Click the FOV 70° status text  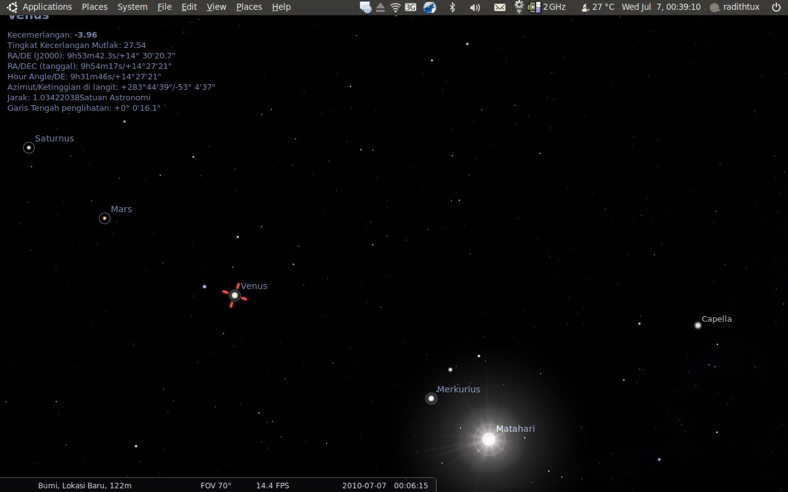(x=216, y=485)
